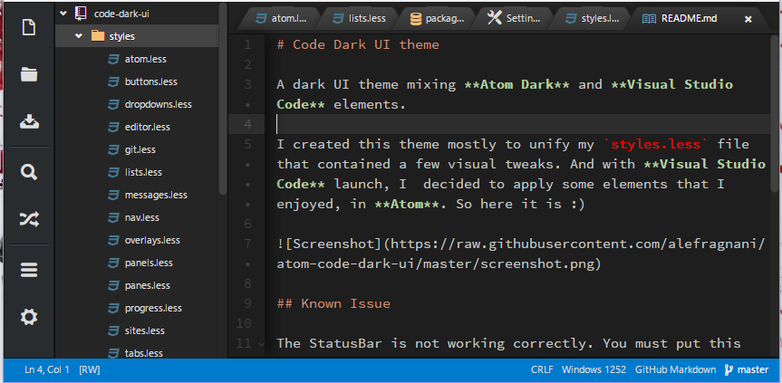Click the master branch label

[753, 370]
